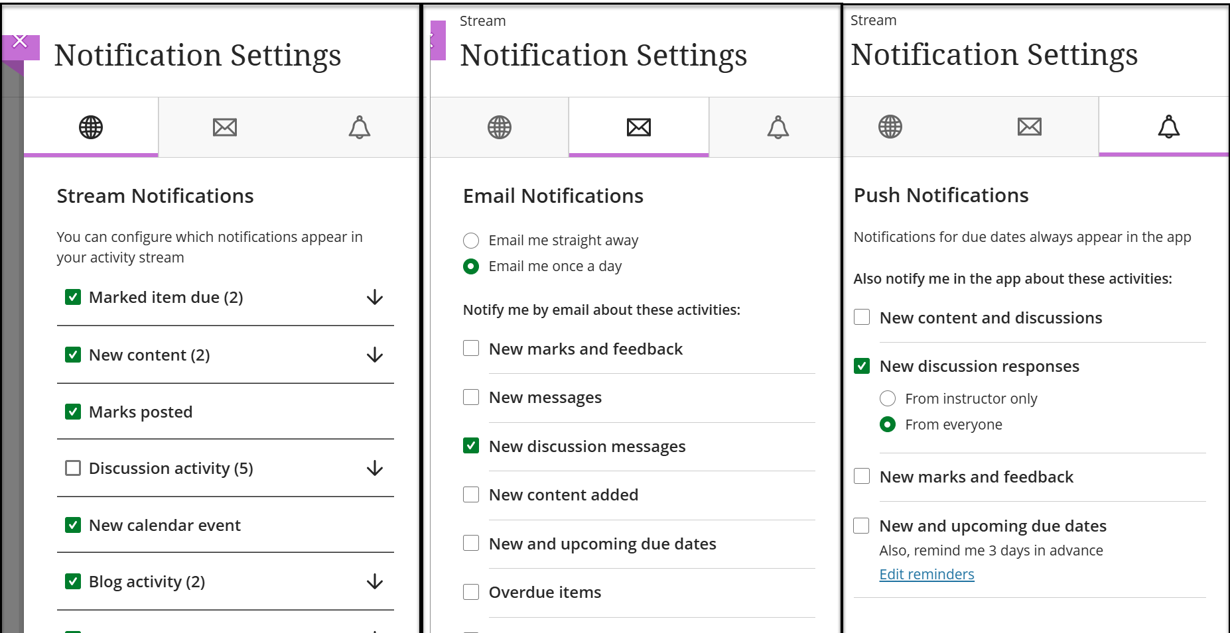The image size is (1230, 633).
Task: Expand Blog activity details
Action: tap(374, 582)
